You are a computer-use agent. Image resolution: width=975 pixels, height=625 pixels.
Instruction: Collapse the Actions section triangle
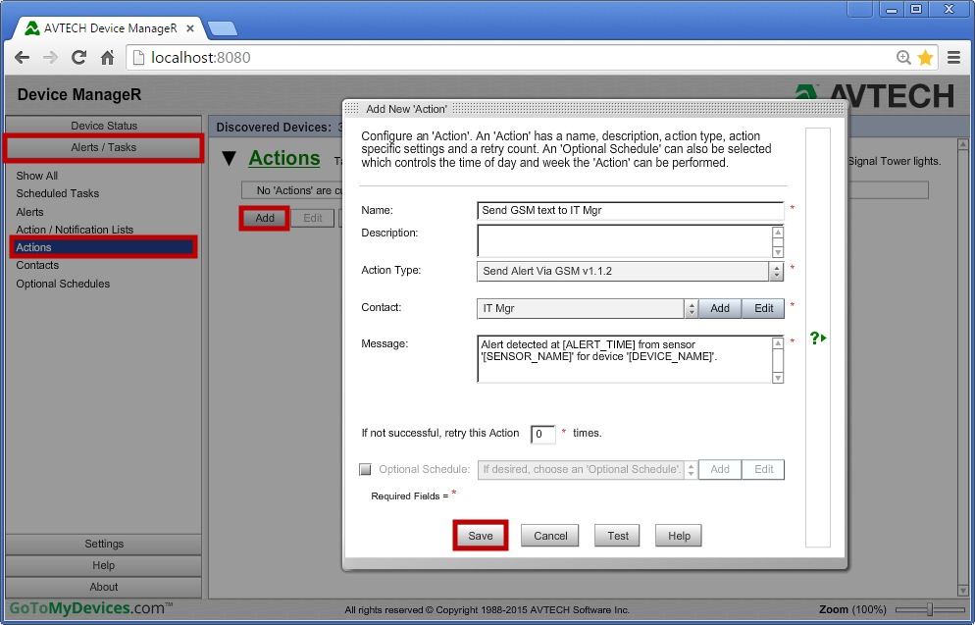point(229,158)
